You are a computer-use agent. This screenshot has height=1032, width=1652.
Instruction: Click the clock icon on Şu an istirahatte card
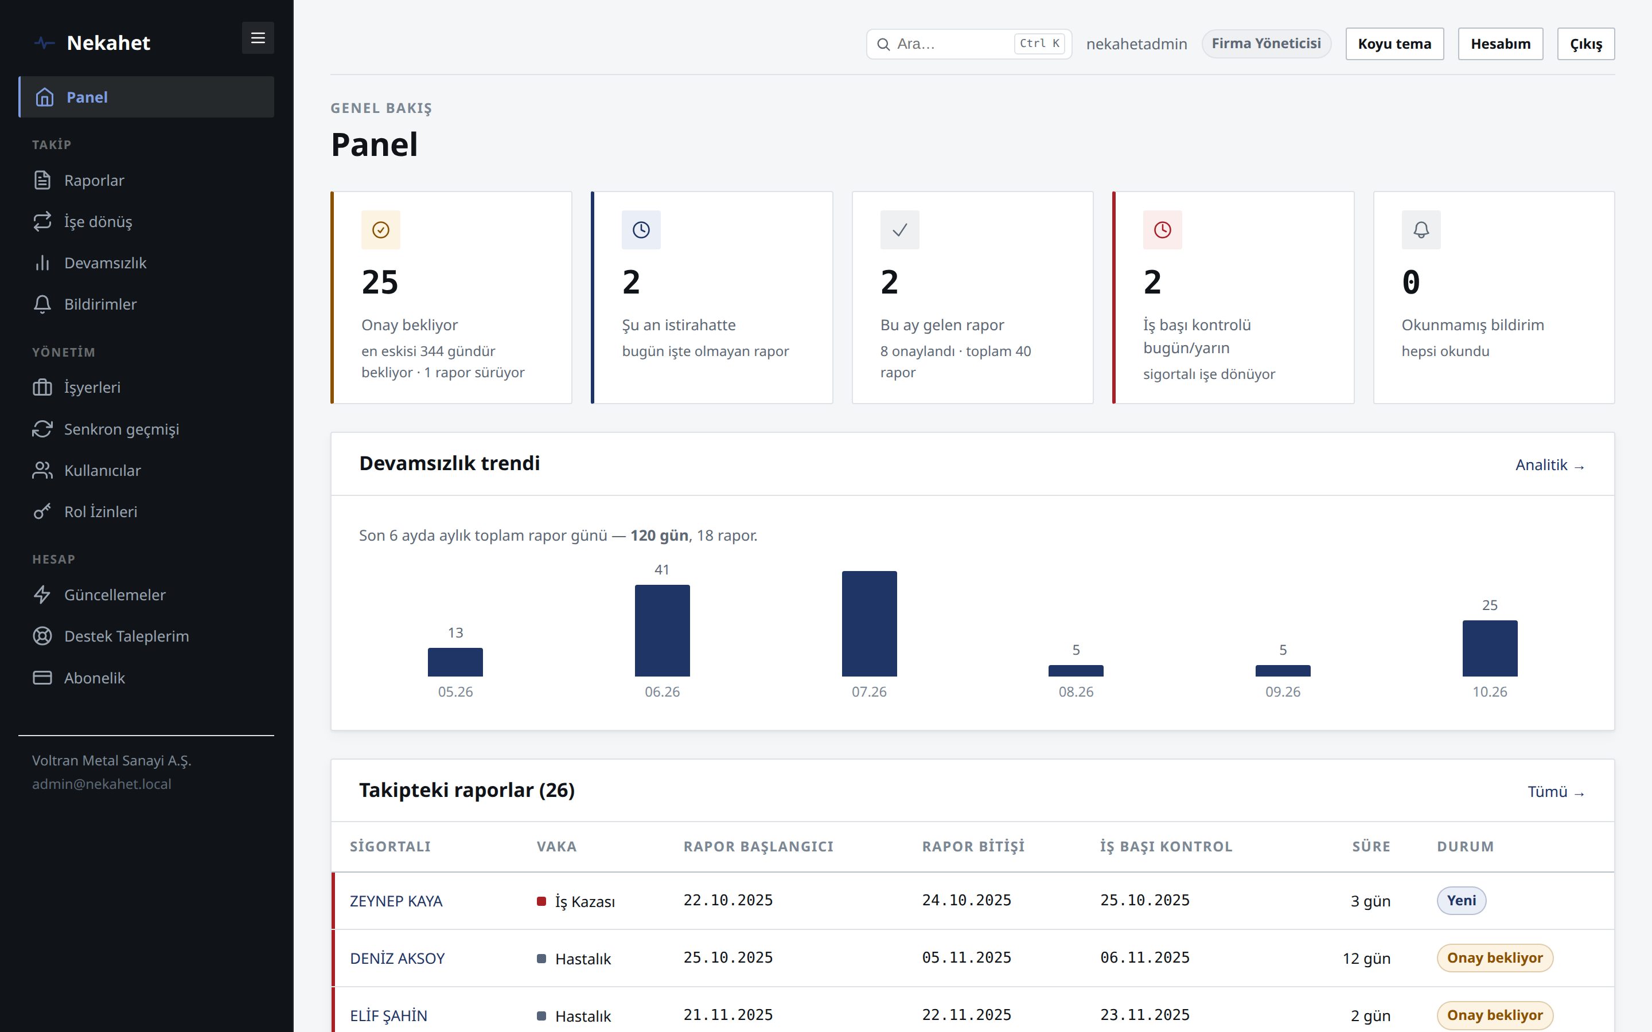pyautogui.click(x=641, y=230)
